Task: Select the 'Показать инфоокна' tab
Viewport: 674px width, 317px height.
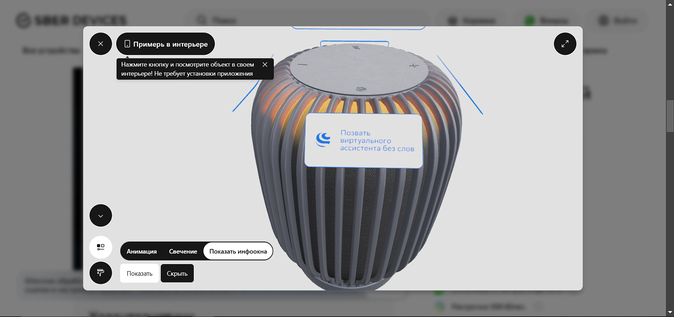Action: pos(238,251)
